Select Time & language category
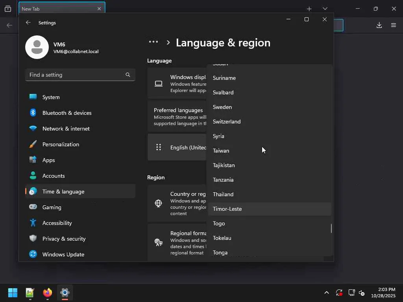Image resolution: width=403 pixels, height=302 pixels. 80,192
